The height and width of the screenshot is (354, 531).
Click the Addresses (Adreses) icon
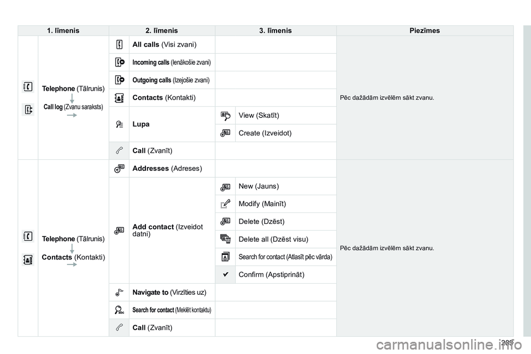click(119, 168)
